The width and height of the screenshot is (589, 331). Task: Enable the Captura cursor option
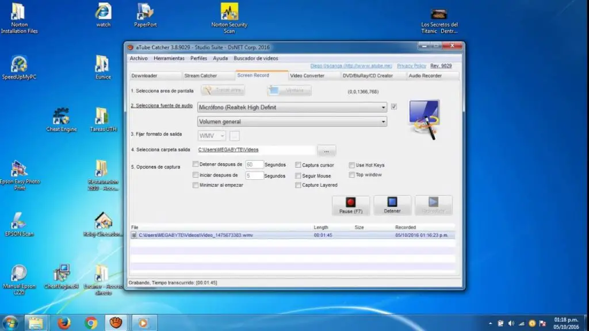point(297,165)
